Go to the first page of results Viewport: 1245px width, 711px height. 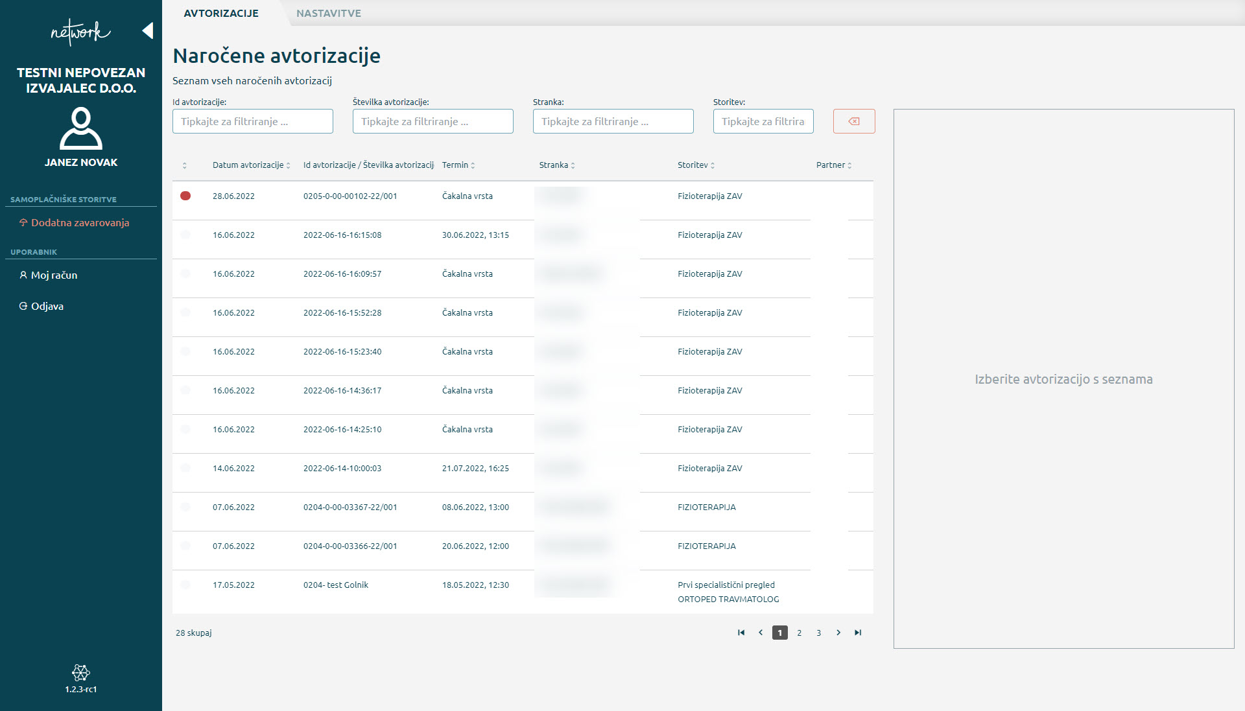(x=741, y=633)
